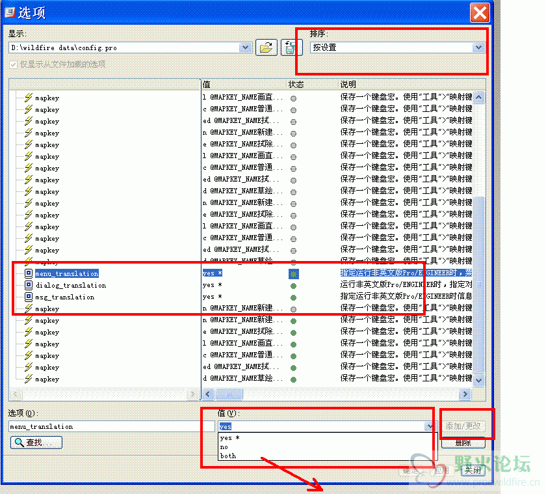Viewport: 546px width, 494px height.
Task: Click the description text of menu_translation
Action: pos(406,273)
